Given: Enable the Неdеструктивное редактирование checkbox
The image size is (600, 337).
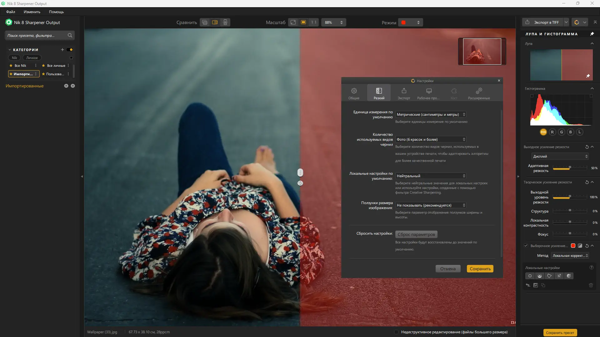Looking at the screenshot, I should [x=396, y=332].
